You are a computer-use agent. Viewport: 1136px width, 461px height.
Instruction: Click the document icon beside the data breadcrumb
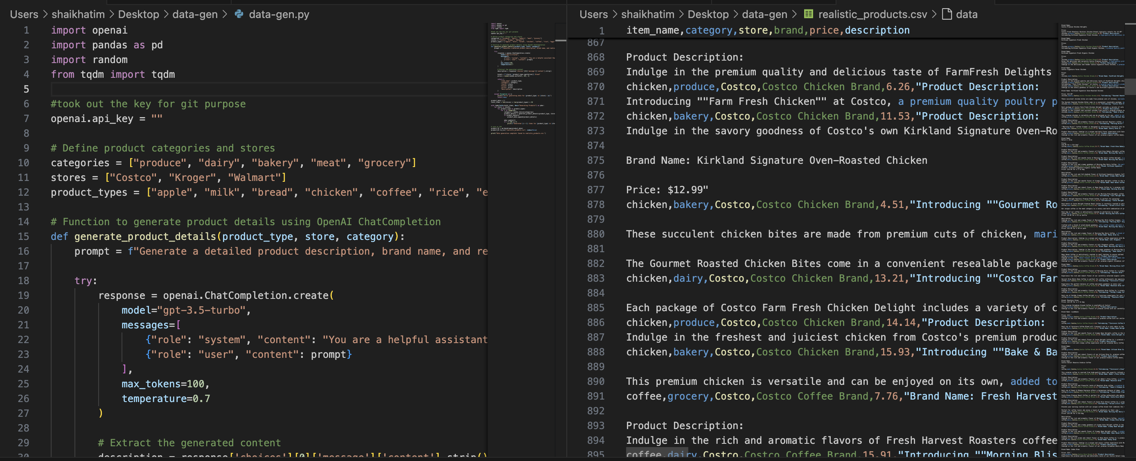[x=947, y=14]
